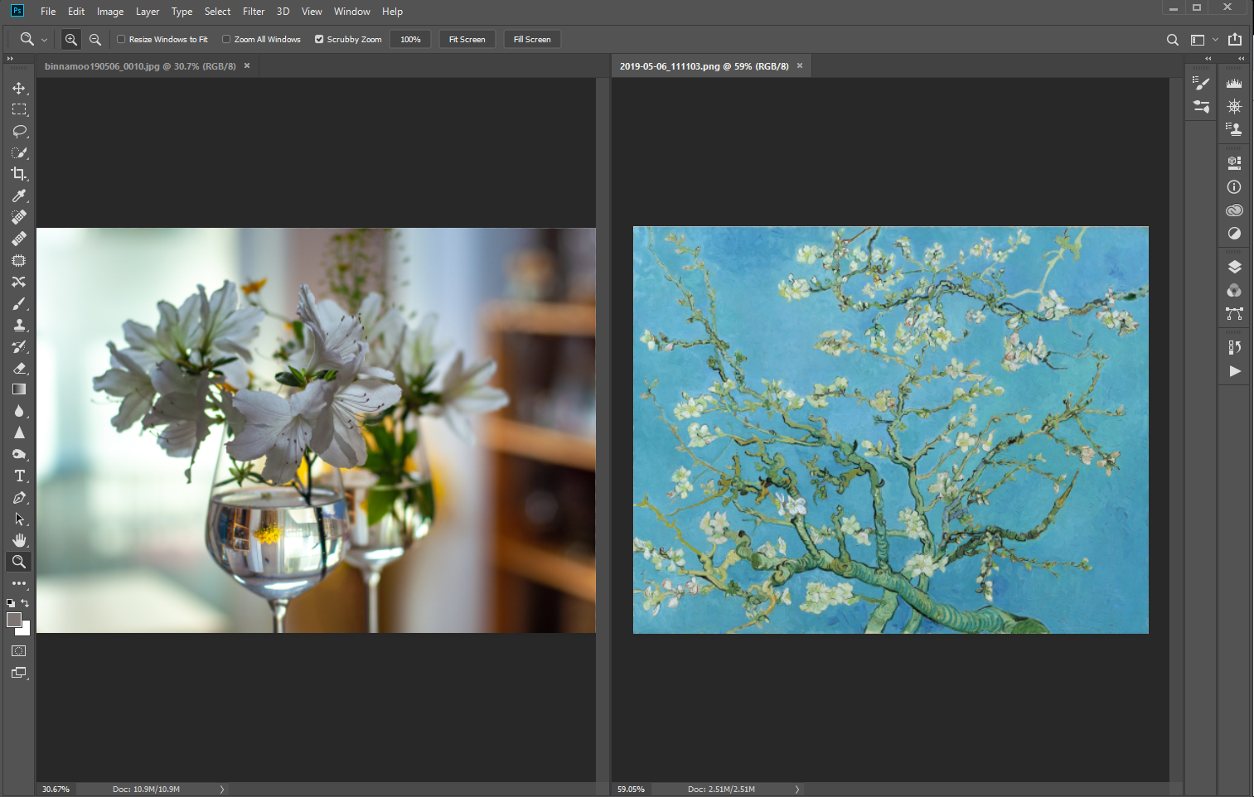Open the Edit Toolbar three-dots menu
Viewport: 1254px width, 797px height.
[19, 583]
